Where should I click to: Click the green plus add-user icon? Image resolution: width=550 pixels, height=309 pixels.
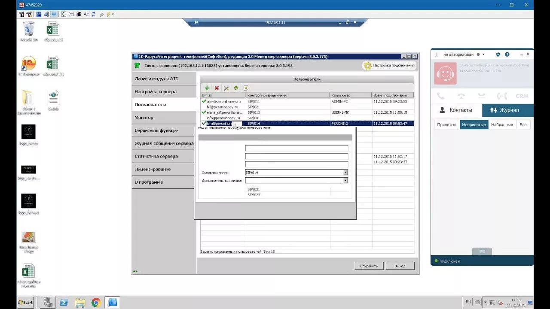(207, 88)
